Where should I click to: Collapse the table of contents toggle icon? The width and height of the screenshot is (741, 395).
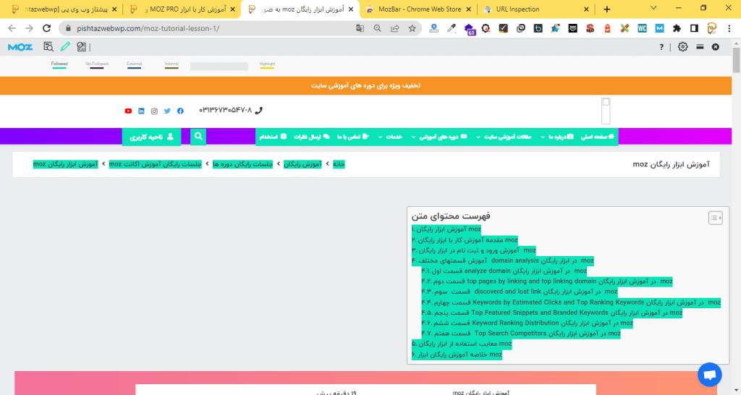pos(715,218)
